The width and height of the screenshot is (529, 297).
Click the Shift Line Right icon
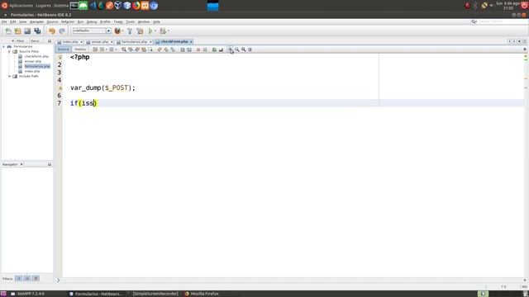pyautogui.click(x=189, y=49)
